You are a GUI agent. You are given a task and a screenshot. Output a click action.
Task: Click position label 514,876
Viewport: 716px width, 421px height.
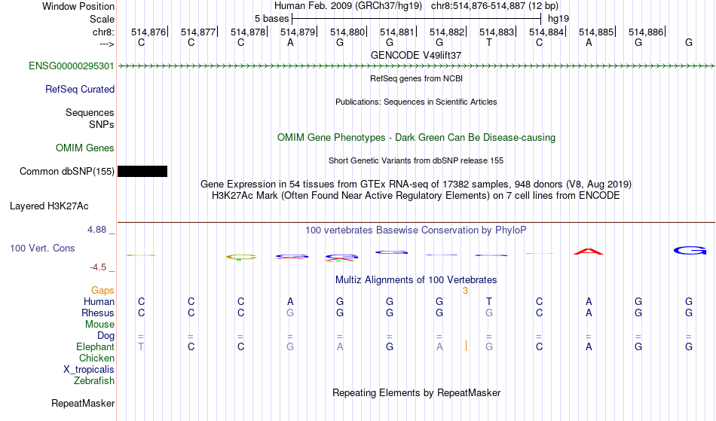tap(148, 32)
